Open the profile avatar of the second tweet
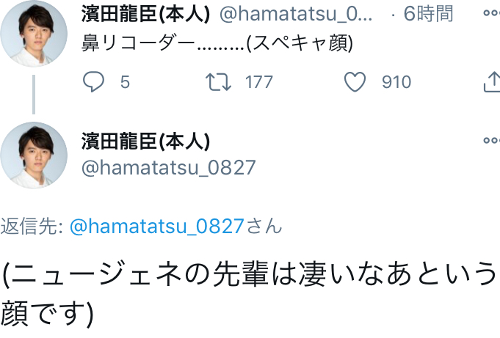This screenshot has height=338, width=500. 34,155
